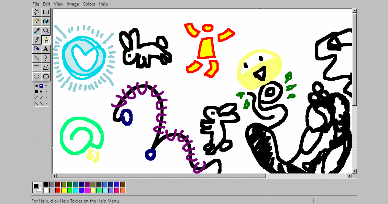Image resolution: width=388 pixels, height=204 pixels.
Task: Pick the large backslash brush shape
Action: tap(37, 103)
